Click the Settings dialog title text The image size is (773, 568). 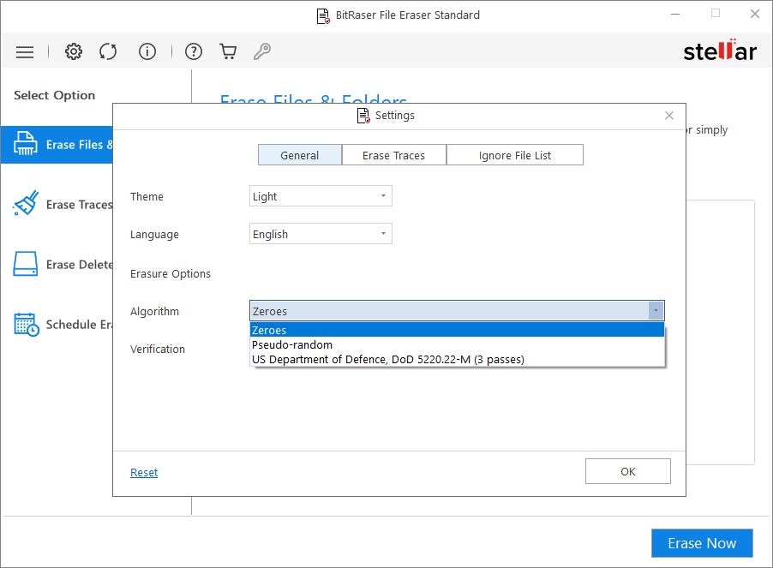point(395,116)
